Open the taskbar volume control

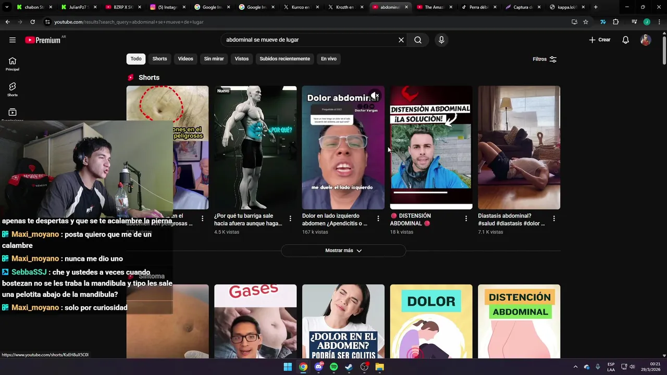tap(632, 367)
